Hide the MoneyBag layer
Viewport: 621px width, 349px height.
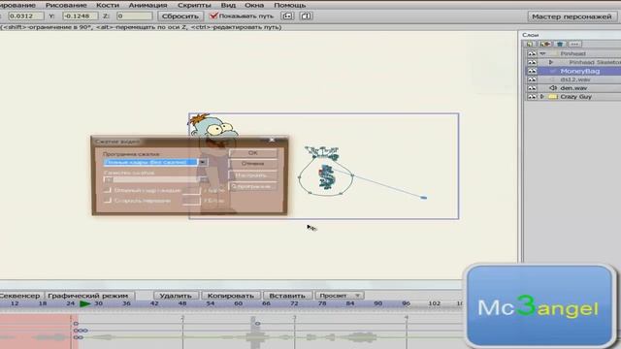click(532, 71)
